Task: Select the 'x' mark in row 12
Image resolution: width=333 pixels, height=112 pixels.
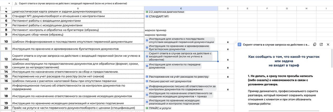Action: (x=228, y=59)
